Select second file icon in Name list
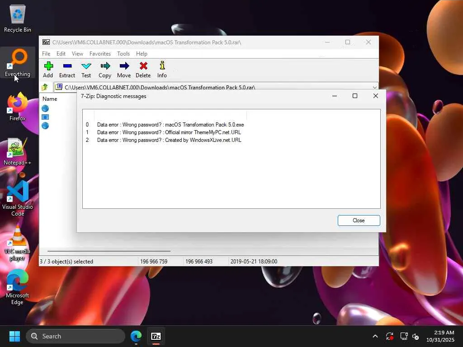463x347 pixels. [x=45, y=117]
